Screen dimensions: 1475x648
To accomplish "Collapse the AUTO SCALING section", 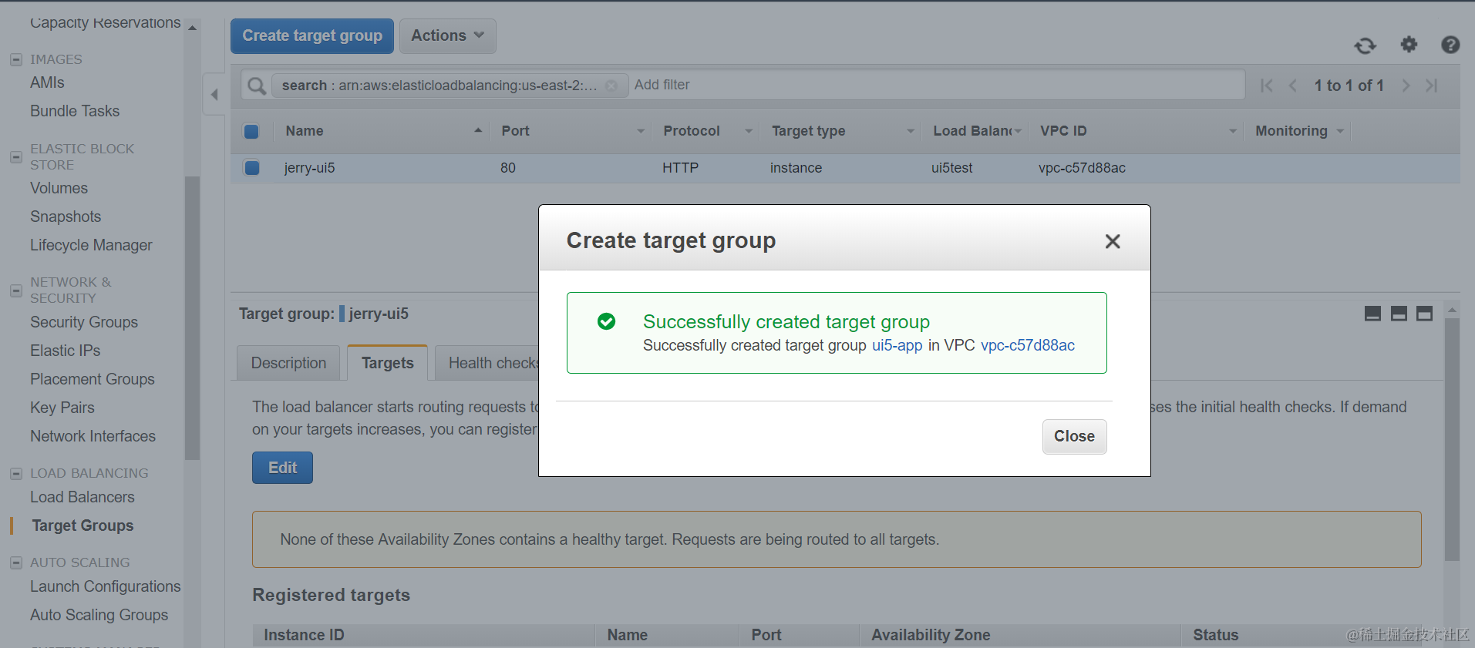I will tap(15, 562).
